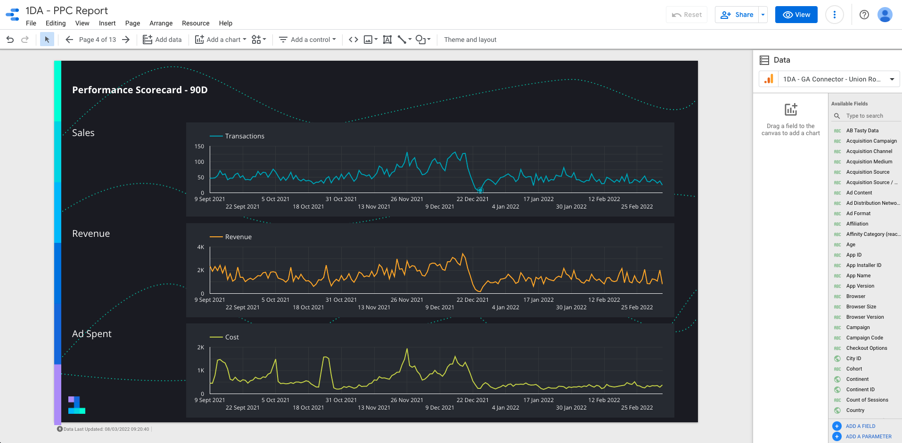Open the Arrange menu
The image size is (902, 443).
coord(161,23)
